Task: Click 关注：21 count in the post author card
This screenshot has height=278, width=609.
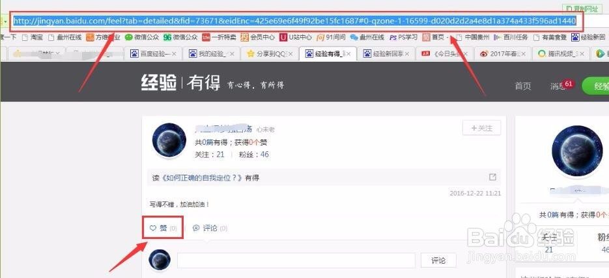Action: pyautogui.click(x=210, y=155)
